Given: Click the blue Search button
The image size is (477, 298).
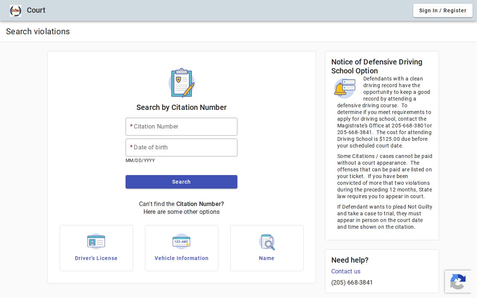Looking at the screenshot, I should (x=181, y=182).
